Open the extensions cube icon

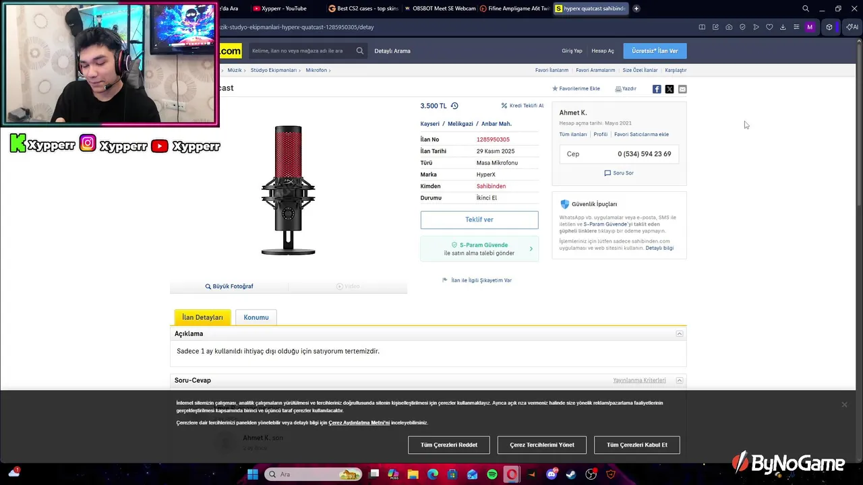click(829, 27)
